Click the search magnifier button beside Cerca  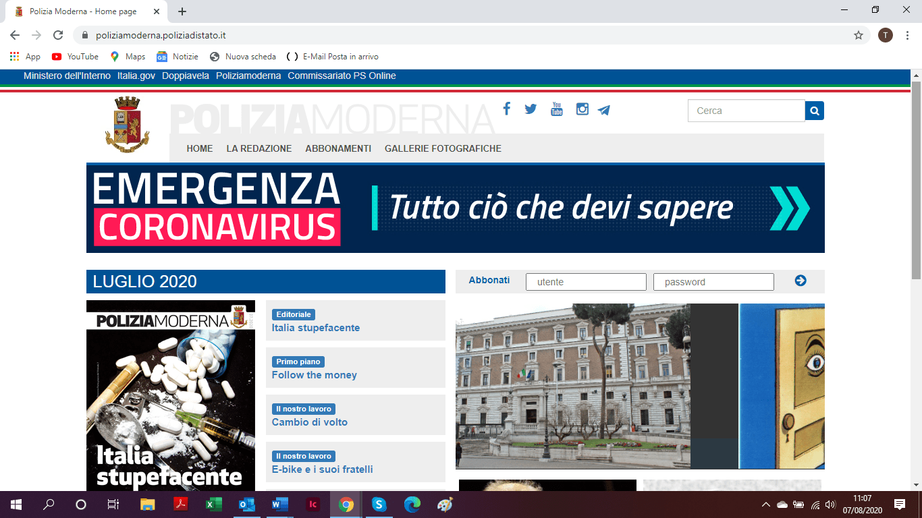815,111
